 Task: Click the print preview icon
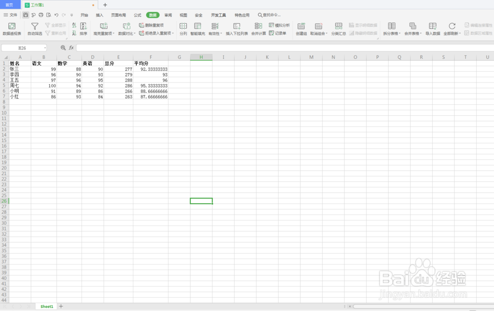point(48,15)
